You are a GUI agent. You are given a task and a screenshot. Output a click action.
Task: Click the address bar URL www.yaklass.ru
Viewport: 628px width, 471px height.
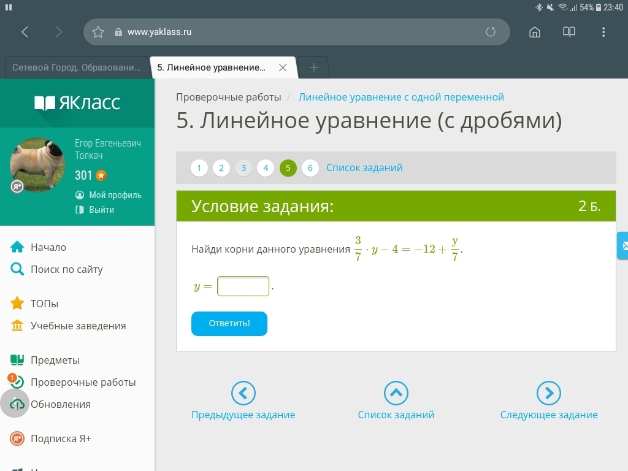pos(159,32)
